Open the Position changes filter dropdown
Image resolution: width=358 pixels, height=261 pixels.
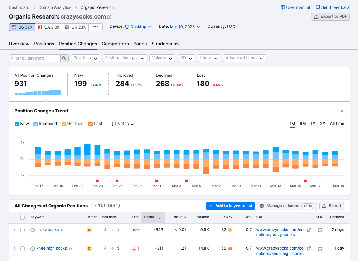pos(125,58)
